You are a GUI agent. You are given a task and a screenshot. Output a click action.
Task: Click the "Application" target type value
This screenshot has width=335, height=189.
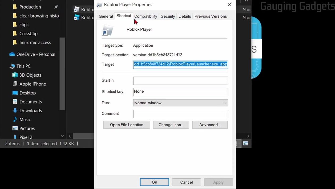click(143, 45)
